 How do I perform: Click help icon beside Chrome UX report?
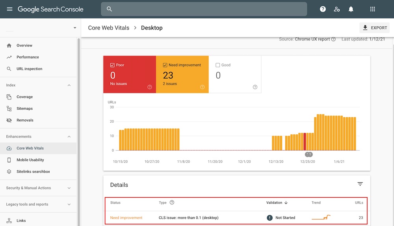pos(333,39)
